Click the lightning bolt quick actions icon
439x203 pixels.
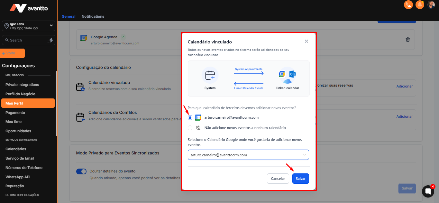[50, 40]
